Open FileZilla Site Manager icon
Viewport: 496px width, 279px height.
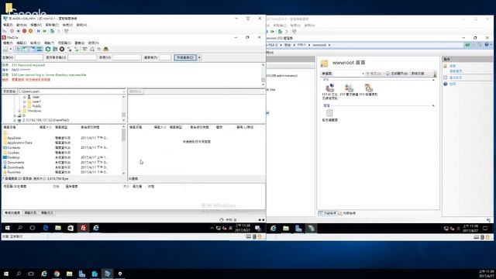click(x=5, y=50)
